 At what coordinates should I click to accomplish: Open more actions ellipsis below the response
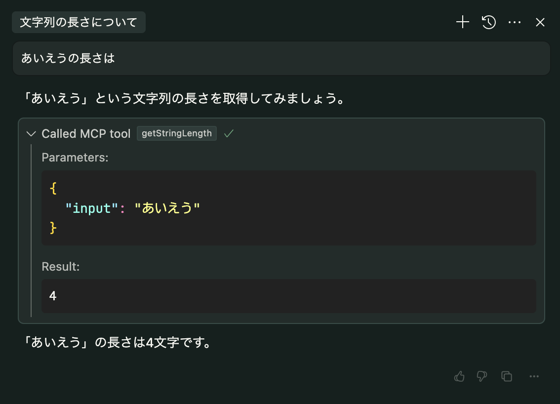click(534, 376)
